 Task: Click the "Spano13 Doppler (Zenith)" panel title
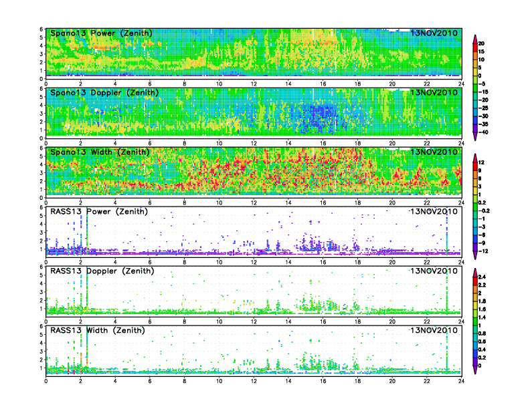pos(104,92)
